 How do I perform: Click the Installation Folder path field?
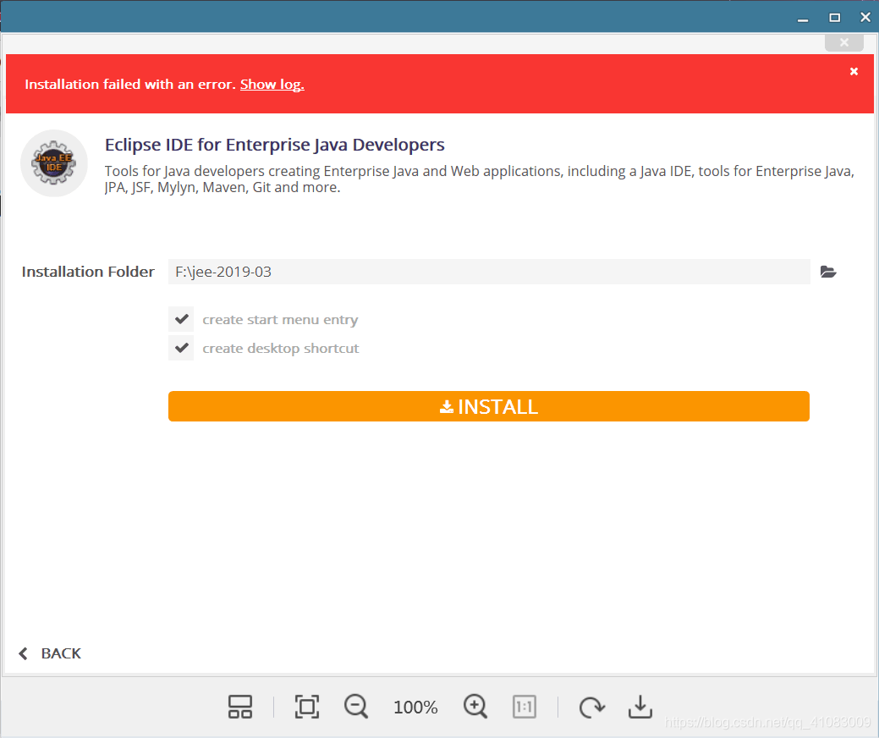coord(489,272)
